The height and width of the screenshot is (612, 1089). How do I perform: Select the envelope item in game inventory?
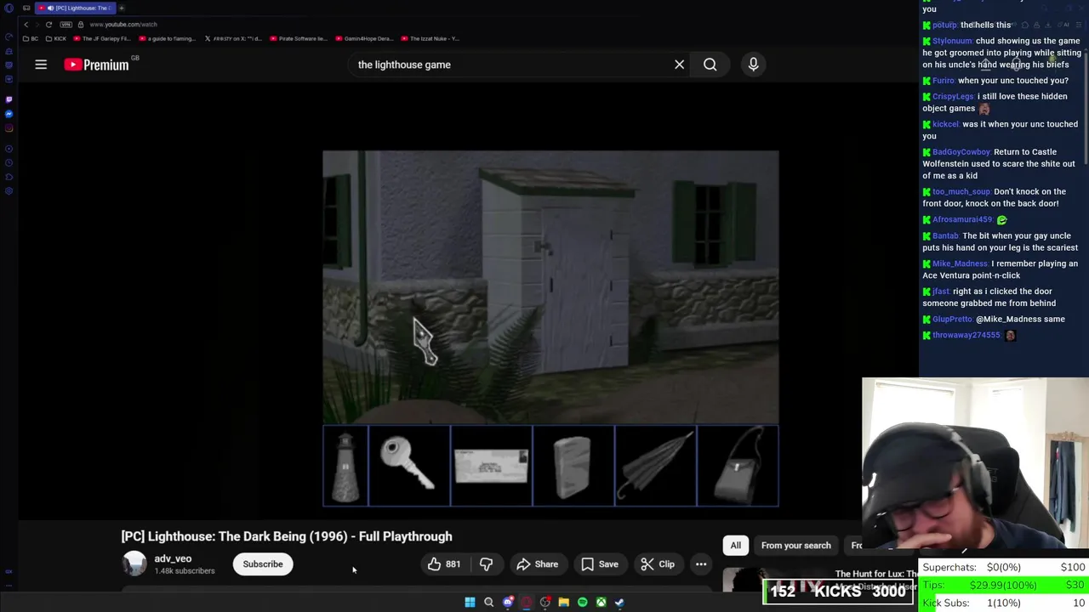(491, 467)
